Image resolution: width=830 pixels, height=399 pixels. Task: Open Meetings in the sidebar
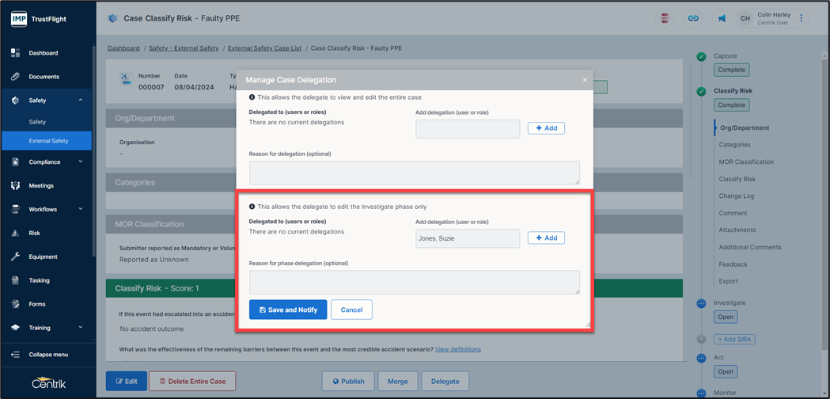coord(41,186)
